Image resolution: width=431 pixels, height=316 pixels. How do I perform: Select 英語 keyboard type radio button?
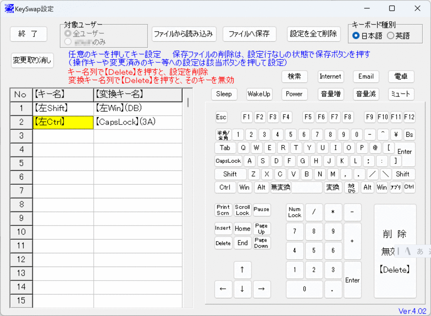coord(391,36)
